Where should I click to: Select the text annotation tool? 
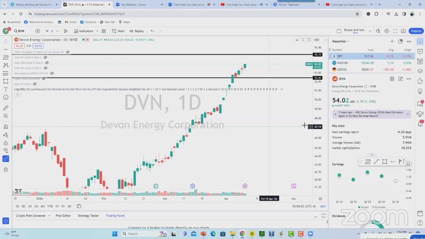(x=6, y=89)
